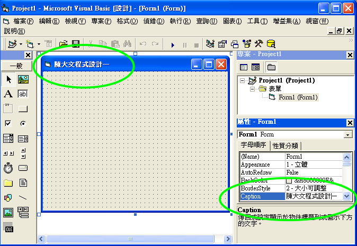Select the CommandButton tool in toolbox
Screen dimensions: 357x246
pyautogui.click(x=23, y=109)
